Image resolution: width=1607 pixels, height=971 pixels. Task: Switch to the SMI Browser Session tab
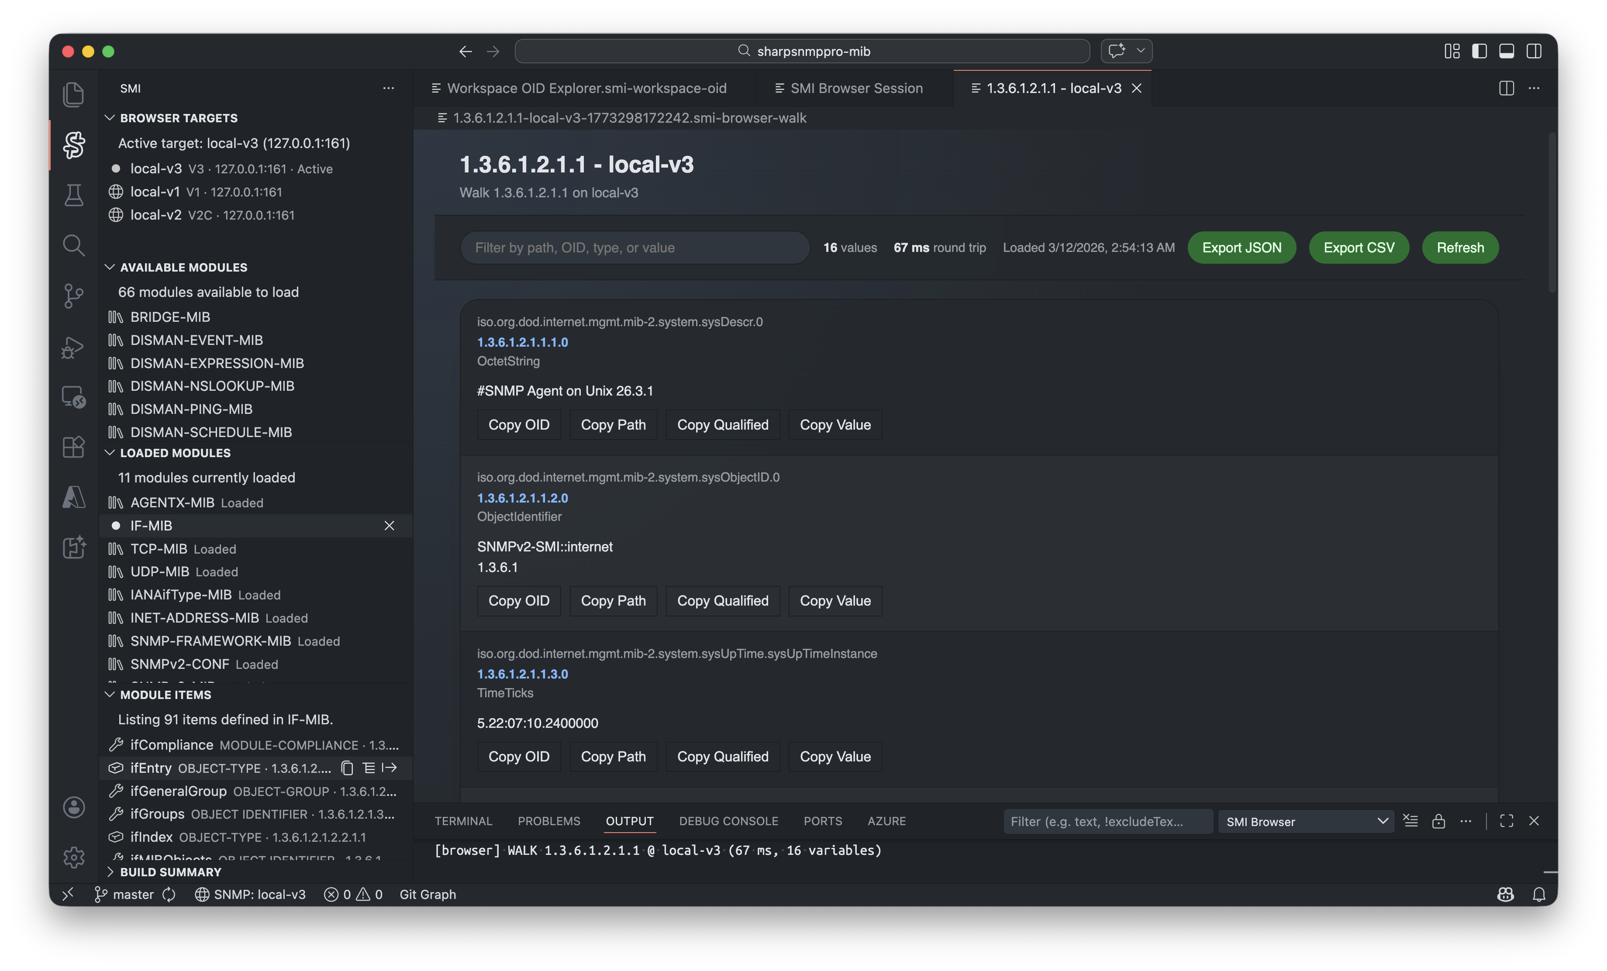[855, 88]
